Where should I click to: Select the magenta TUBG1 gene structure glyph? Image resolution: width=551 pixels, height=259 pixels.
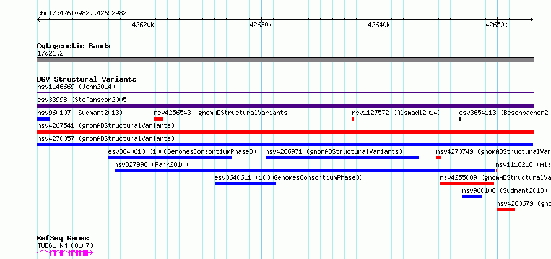pyautogui.click(x=65, y=253)
